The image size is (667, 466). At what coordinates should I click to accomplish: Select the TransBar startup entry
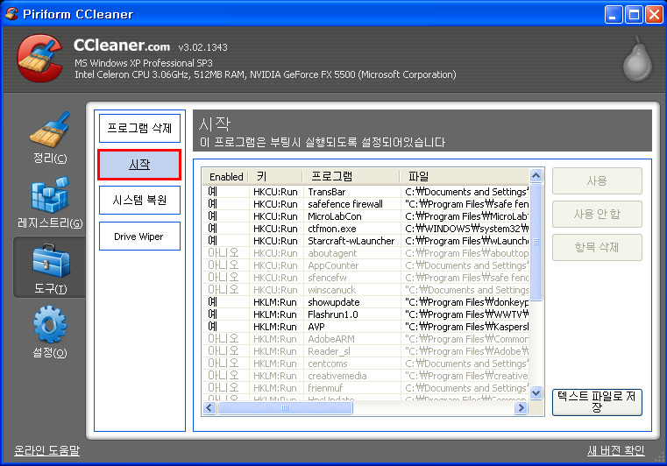[365, 192]
